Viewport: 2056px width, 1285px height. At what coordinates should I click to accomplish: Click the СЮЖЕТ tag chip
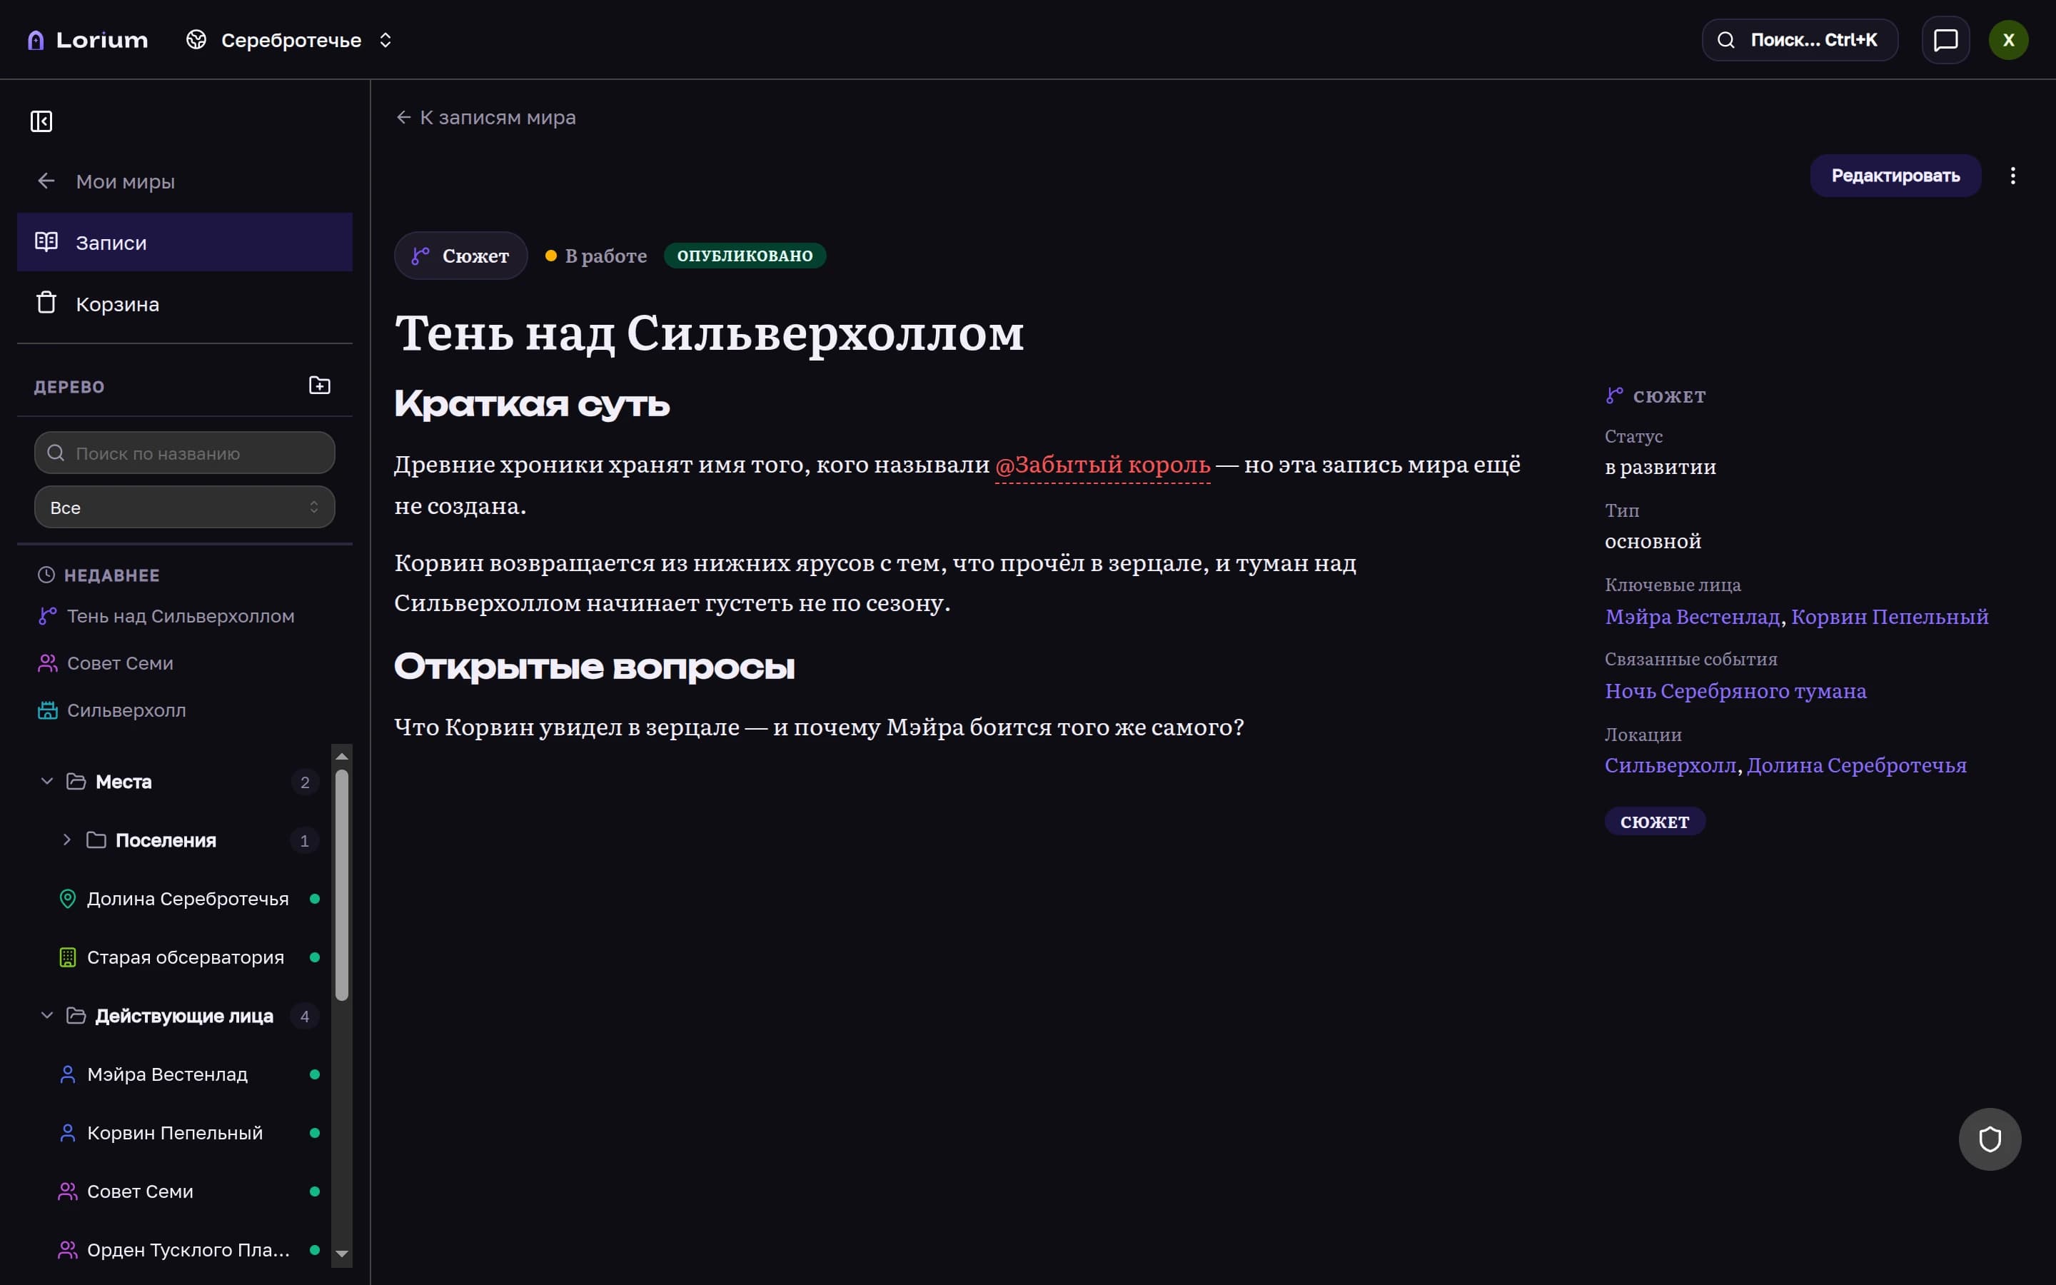click(1654, 822)
